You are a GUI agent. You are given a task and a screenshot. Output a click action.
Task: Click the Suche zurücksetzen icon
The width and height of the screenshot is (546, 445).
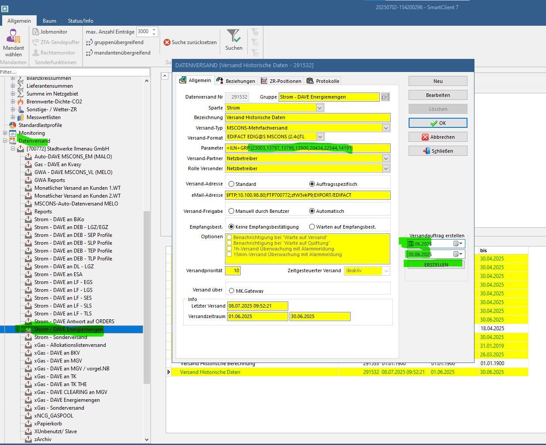tap(167, 42)
